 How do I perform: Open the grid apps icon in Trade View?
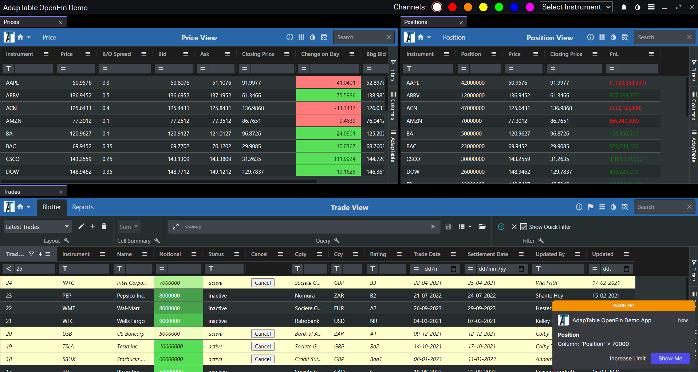tap(602, 207)
